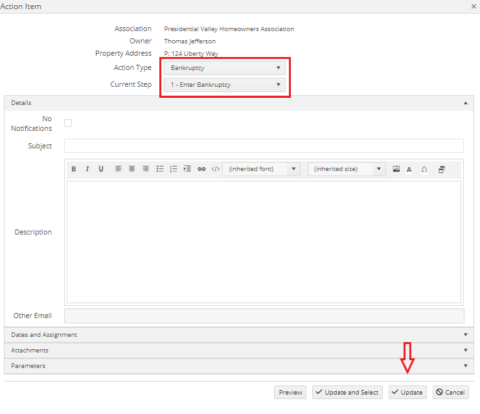Click the Preview button
This screenshot has height=414, width=480.
290,393
